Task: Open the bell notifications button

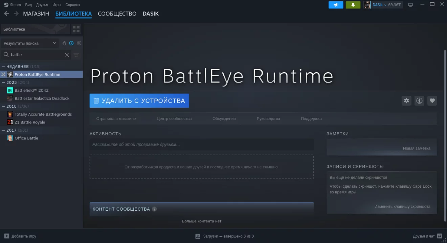Action: click(x=353, y=5)
